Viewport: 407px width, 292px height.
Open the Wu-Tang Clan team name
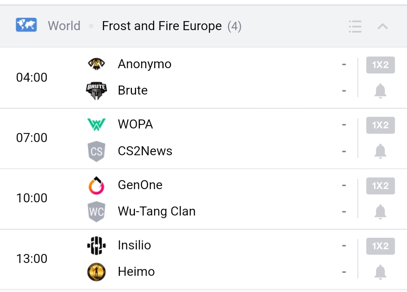click(157, 211)
